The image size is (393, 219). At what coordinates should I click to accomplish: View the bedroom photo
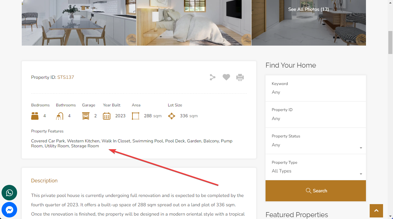pyautogui.click(x=194, y=23)
